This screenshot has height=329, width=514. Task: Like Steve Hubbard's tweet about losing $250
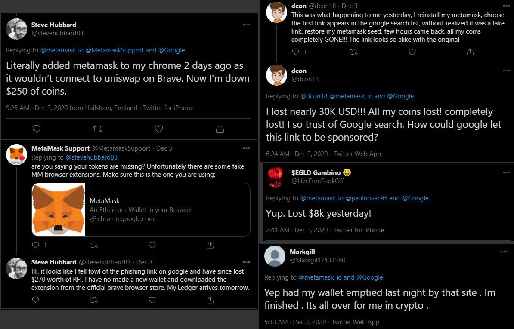159,129
